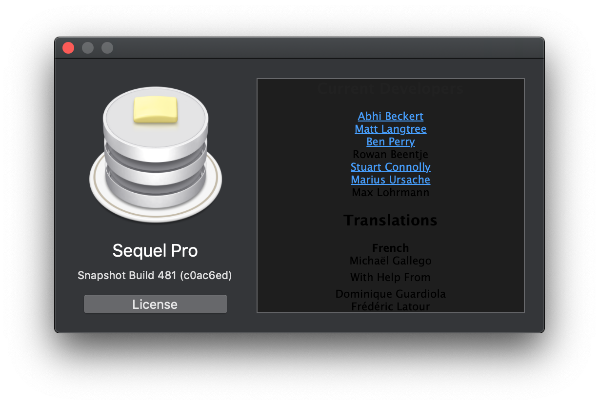Click the Sequel Pro application name label
The height and width of the screenshot is (405, 599).
pyautogui.click(x=155, y=251)
